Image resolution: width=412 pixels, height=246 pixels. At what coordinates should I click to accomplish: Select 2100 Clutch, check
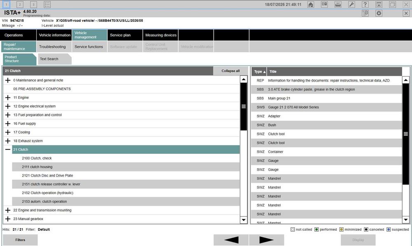coord(126,158)
